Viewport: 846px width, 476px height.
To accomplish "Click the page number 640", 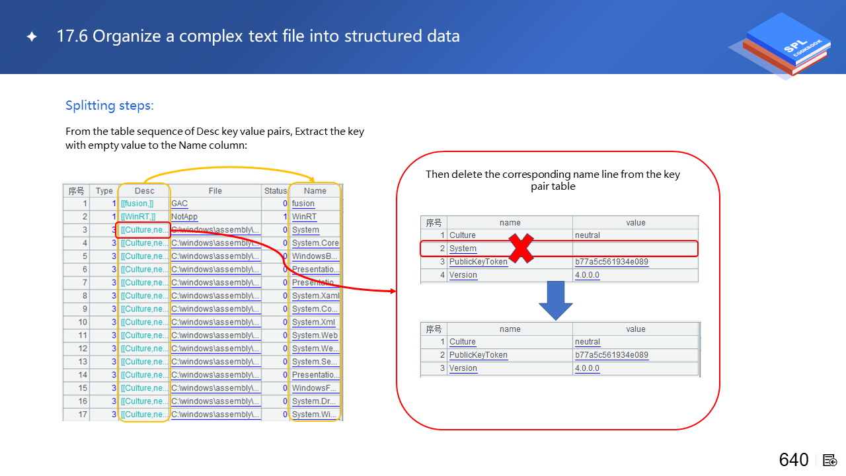I will click(x=794, y=460).
